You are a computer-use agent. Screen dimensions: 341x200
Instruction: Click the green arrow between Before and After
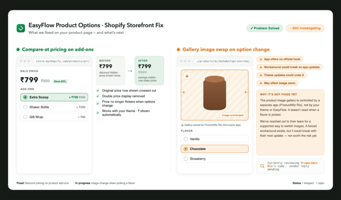130,71
